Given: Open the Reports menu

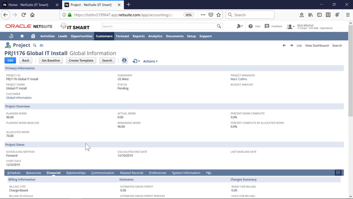Looking at the screenshot, I should pyautogui.click(x=138, y=36).
